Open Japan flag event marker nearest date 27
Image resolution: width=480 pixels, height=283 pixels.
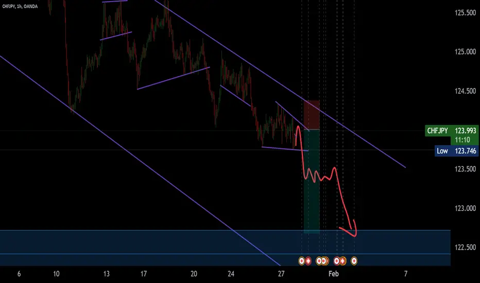301,261
